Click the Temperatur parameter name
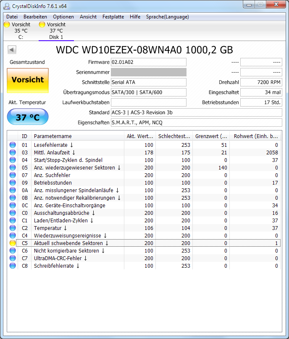 [47, 228]
